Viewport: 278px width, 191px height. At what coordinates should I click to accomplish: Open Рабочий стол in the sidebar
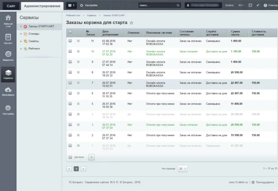[x=8, y=20]
